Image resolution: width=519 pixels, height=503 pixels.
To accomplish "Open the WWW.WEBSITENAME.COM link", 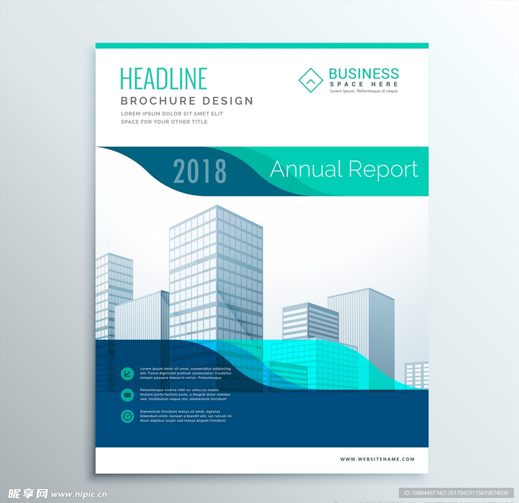I will click(377, 459).
